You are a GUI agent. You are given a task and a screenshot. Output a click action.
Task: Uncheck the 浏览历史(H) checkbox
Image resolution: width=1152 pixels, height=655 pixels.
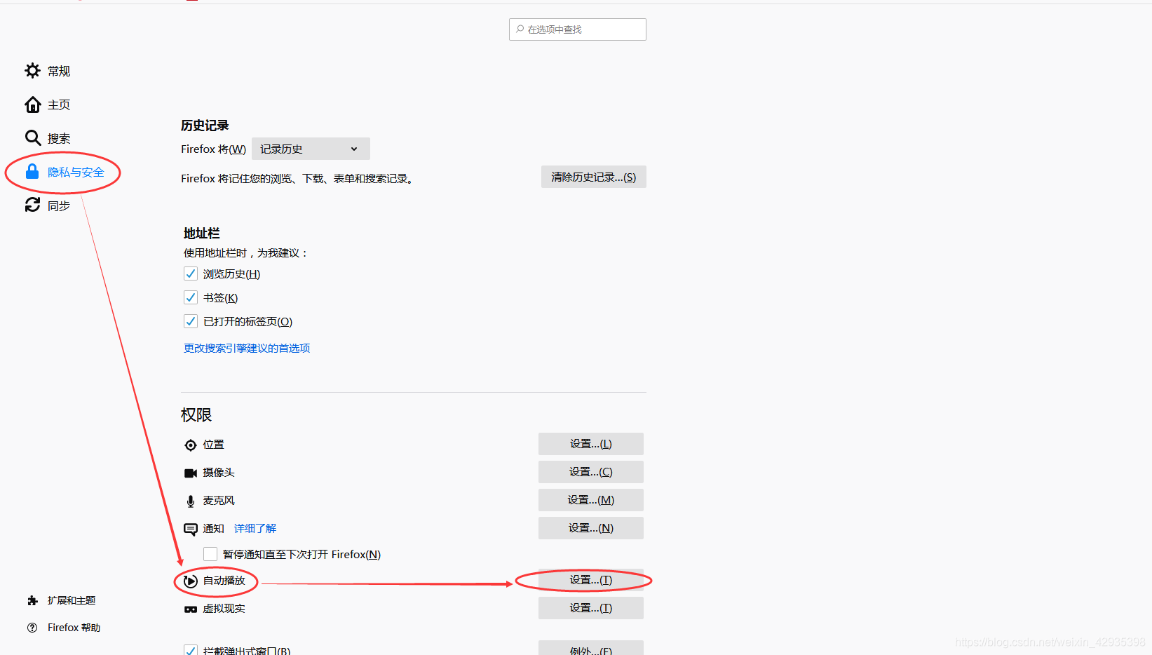(190, 274)
